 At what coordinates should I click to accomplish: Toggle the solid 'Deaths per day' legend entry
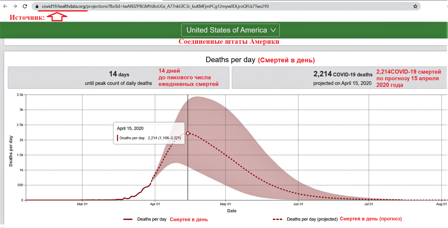tap(145, 219)
